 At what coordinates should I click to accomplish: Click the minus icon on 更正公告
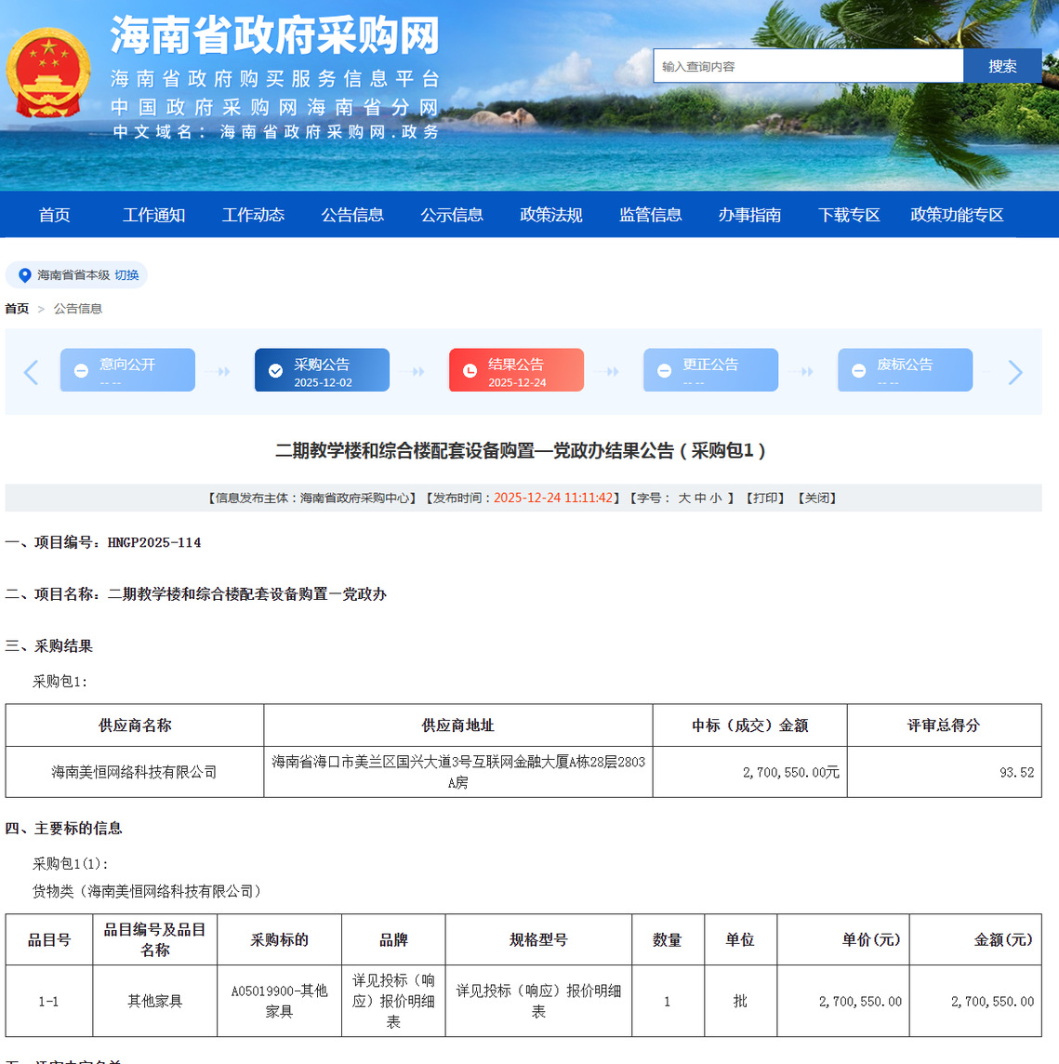[664, 371]
